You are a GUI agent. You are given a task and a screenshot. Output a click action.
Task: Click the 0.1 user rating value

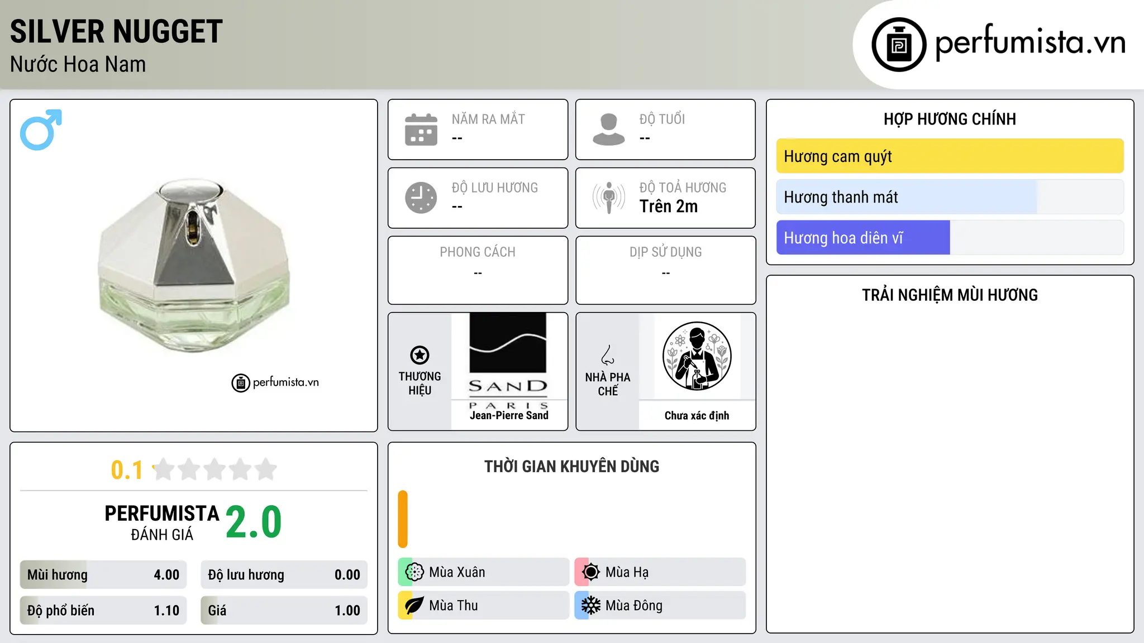click(x=127, y=470)
